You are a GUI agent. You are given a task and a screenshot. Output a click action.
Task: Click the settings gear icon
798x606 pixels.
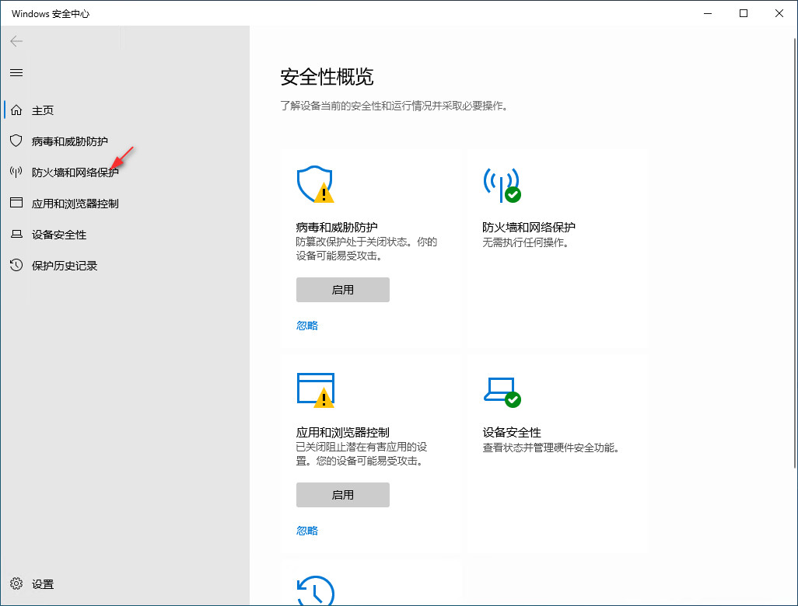coord(16,583)
